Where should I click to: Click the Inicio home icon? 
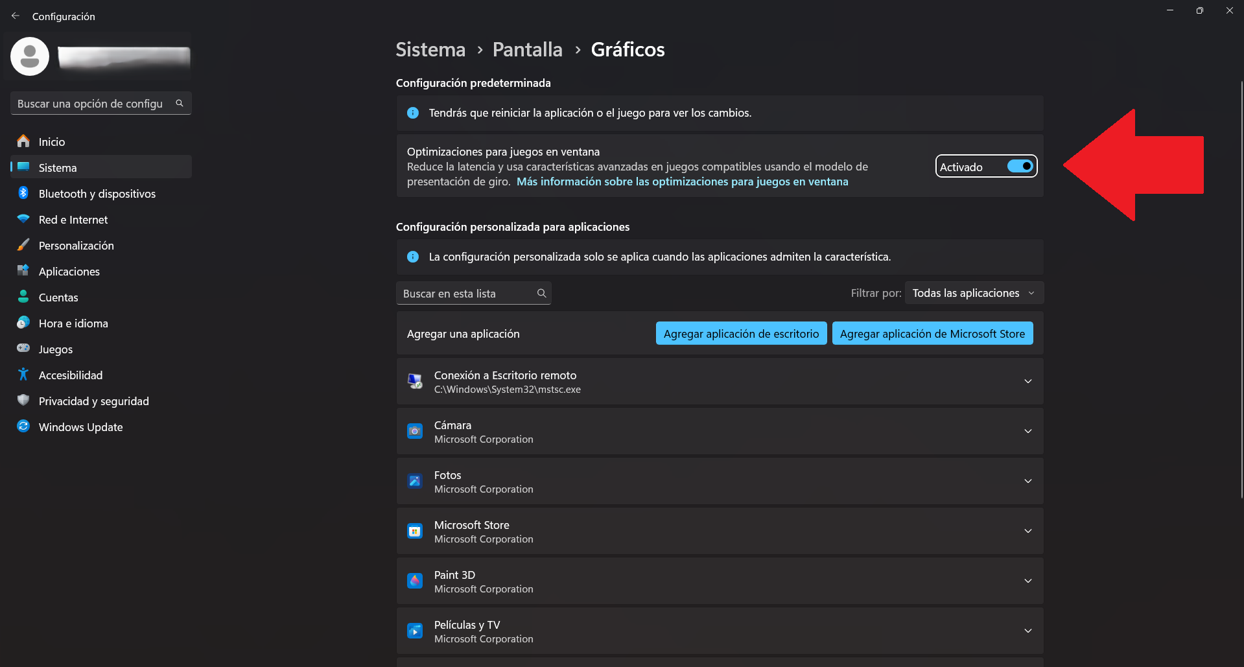tap(23, 141)
